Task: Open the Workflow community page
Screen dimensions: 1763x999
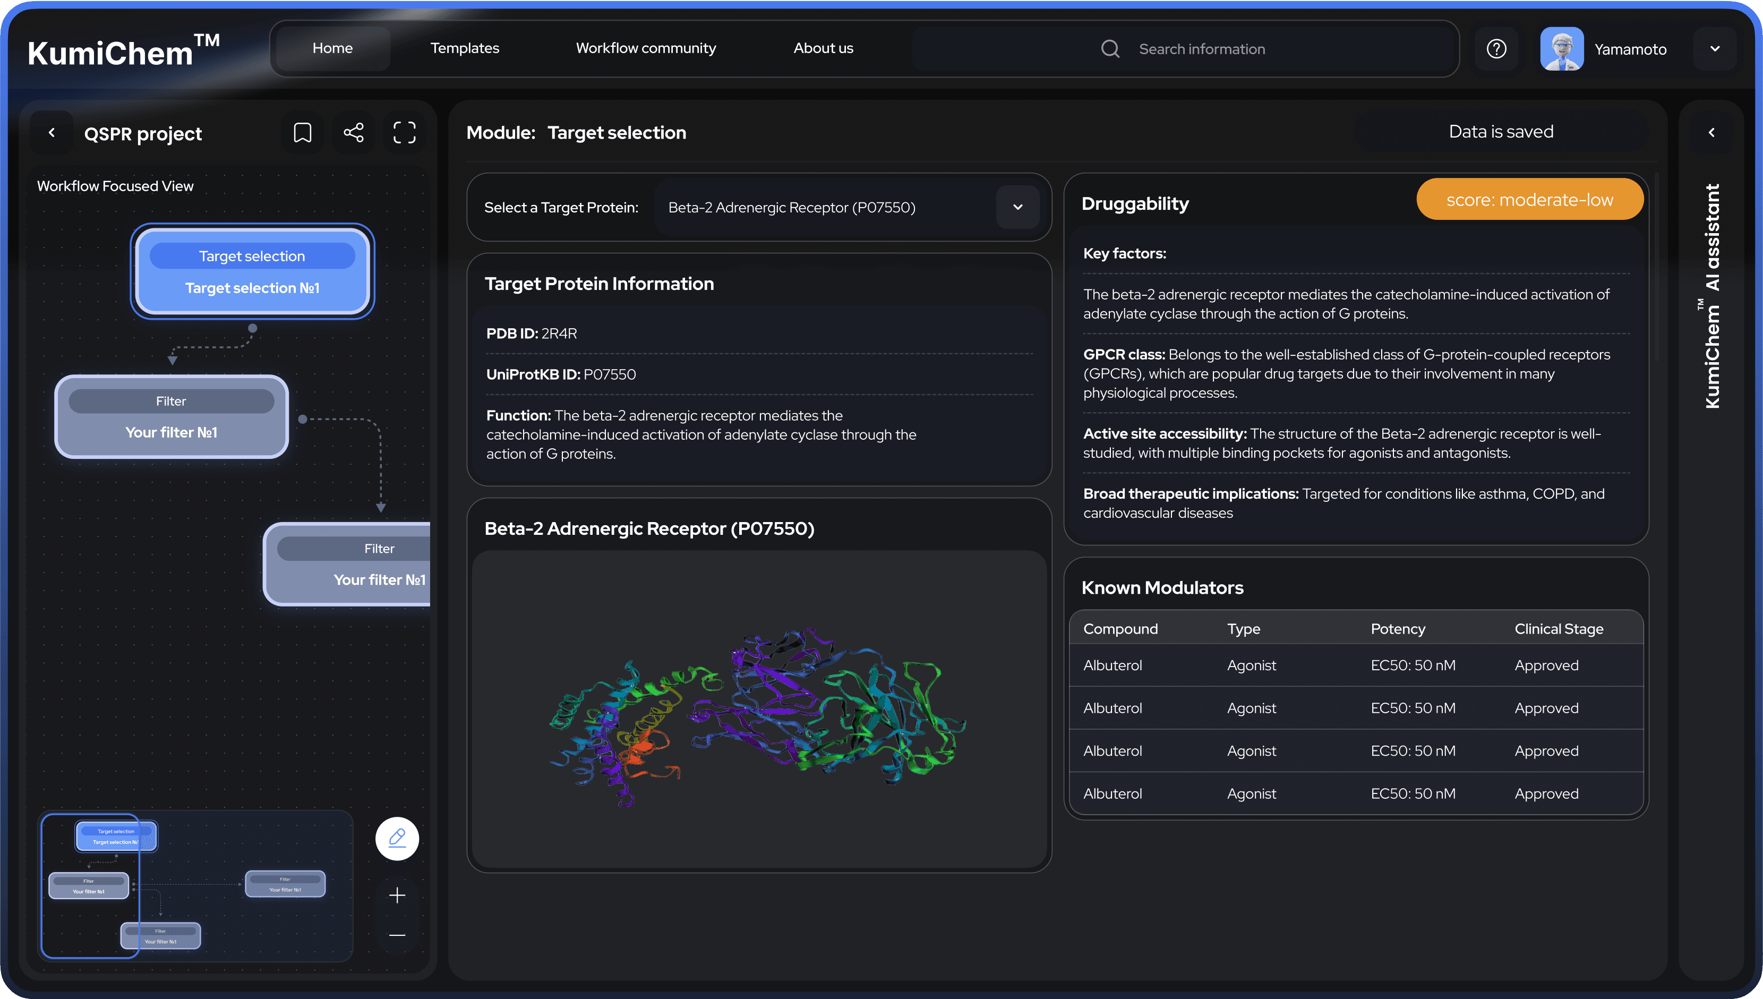Action: coord(645,48)
